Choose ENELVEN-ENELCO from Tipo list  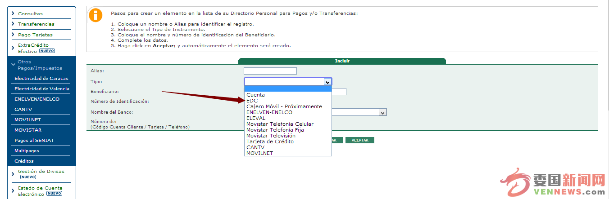(269, 112)
